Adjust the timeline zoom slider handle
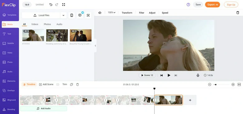 216,84
